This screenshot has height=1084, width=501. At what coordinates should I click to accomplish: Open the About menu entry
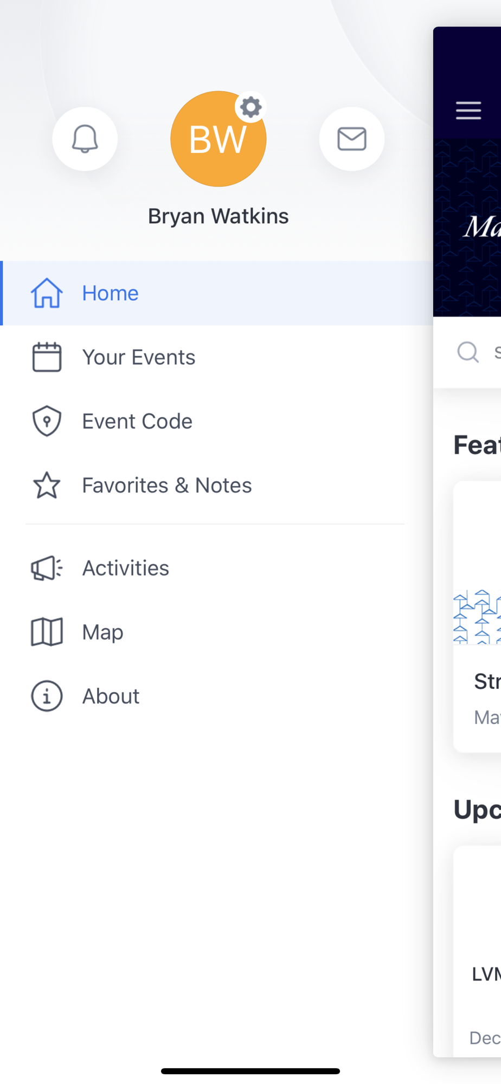click(x=216, y=696)
